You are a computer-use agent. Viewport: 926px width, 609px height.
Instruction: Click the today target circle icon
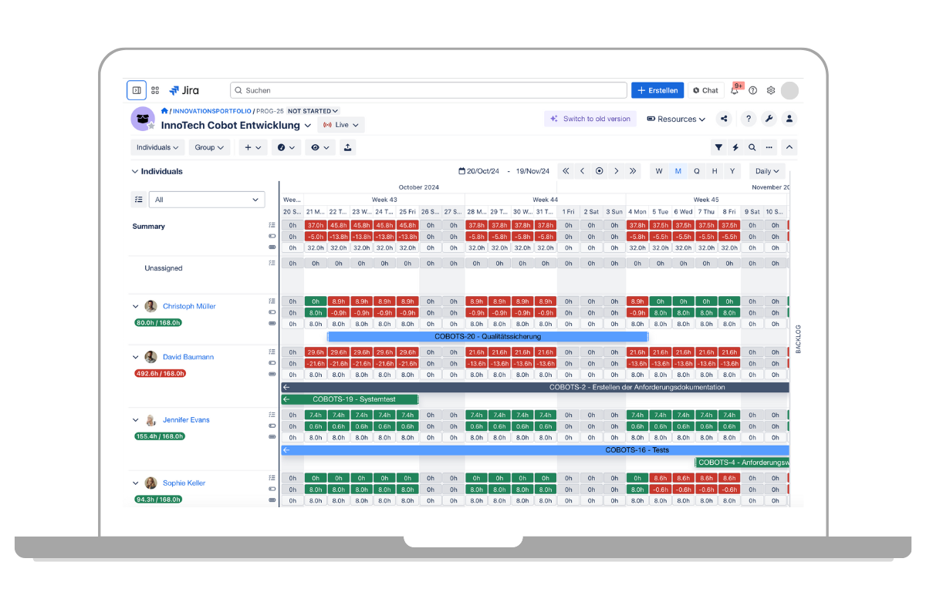[600, 171]
